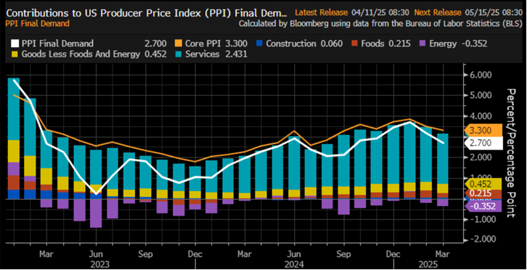Click the 5.000 y-axis label
Screen dimensions: 527x270
[481, 95]
